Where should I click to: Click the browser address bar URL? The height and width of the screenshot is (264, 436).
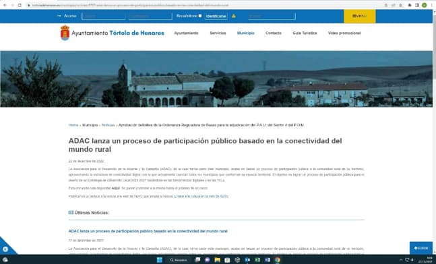[x=130, y=5]
